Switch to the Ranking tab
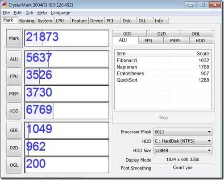 27,20
